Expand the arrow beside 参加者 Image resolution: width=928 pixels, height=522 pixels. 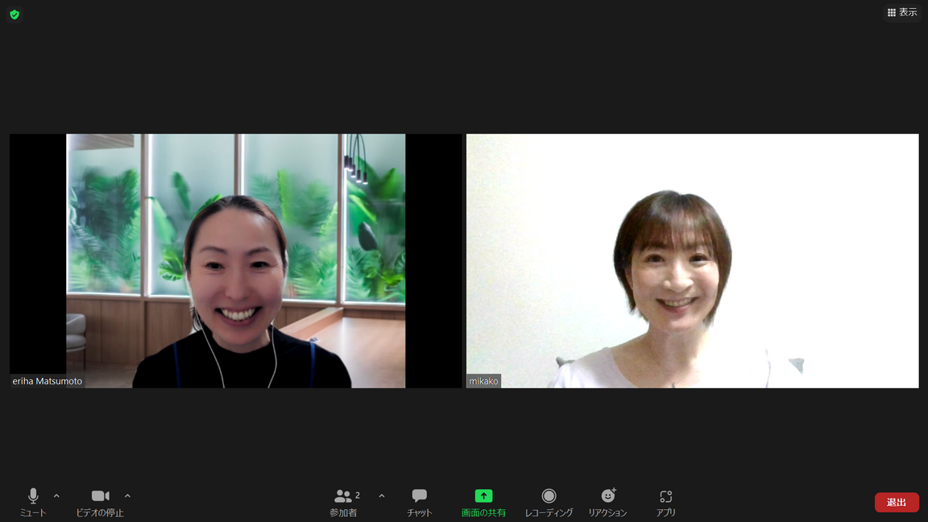[x=382, y=496]
